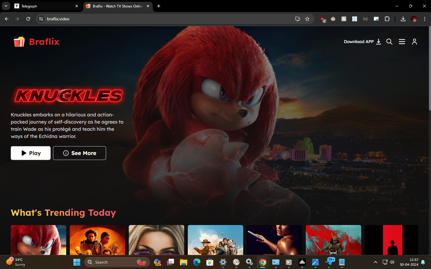Image resolution: width=431 pixels, height=269 pixels.
Task: Click the page vertical scrollbar
Action: point(430,69)
